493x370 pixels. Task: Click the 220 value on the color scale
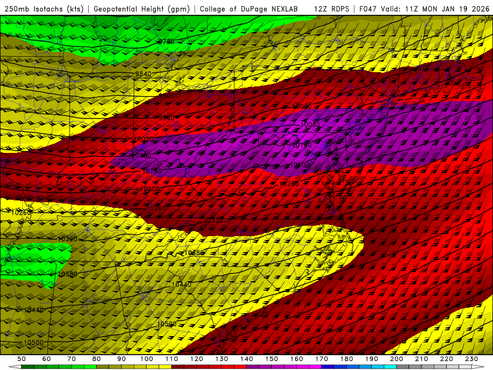(446, 359)
